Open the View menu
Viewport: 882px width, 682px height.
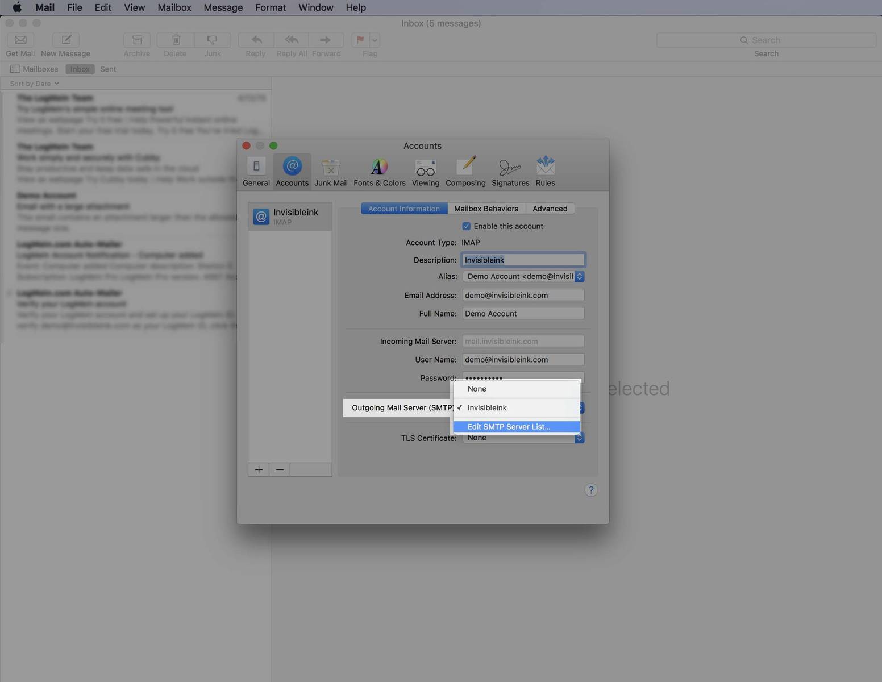point(135,7)
